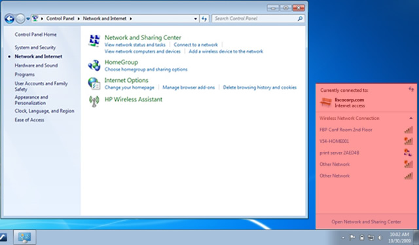This screenshot has height=245, width=419.
Task: Show hidden icons arrow in system tray
Action: [343, 238]
